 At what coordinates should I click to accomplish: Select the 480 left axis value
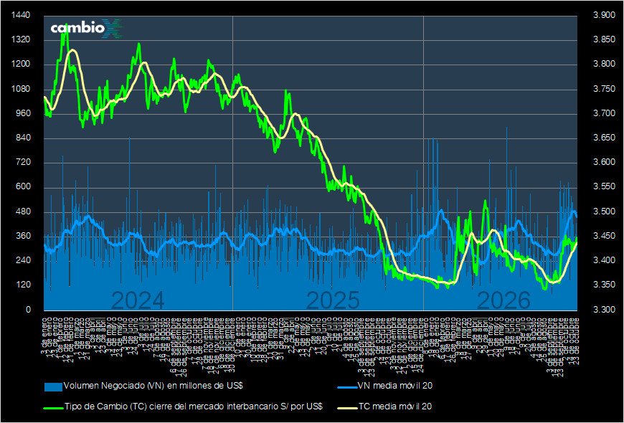pyautogui.click(x=23, y=211)
